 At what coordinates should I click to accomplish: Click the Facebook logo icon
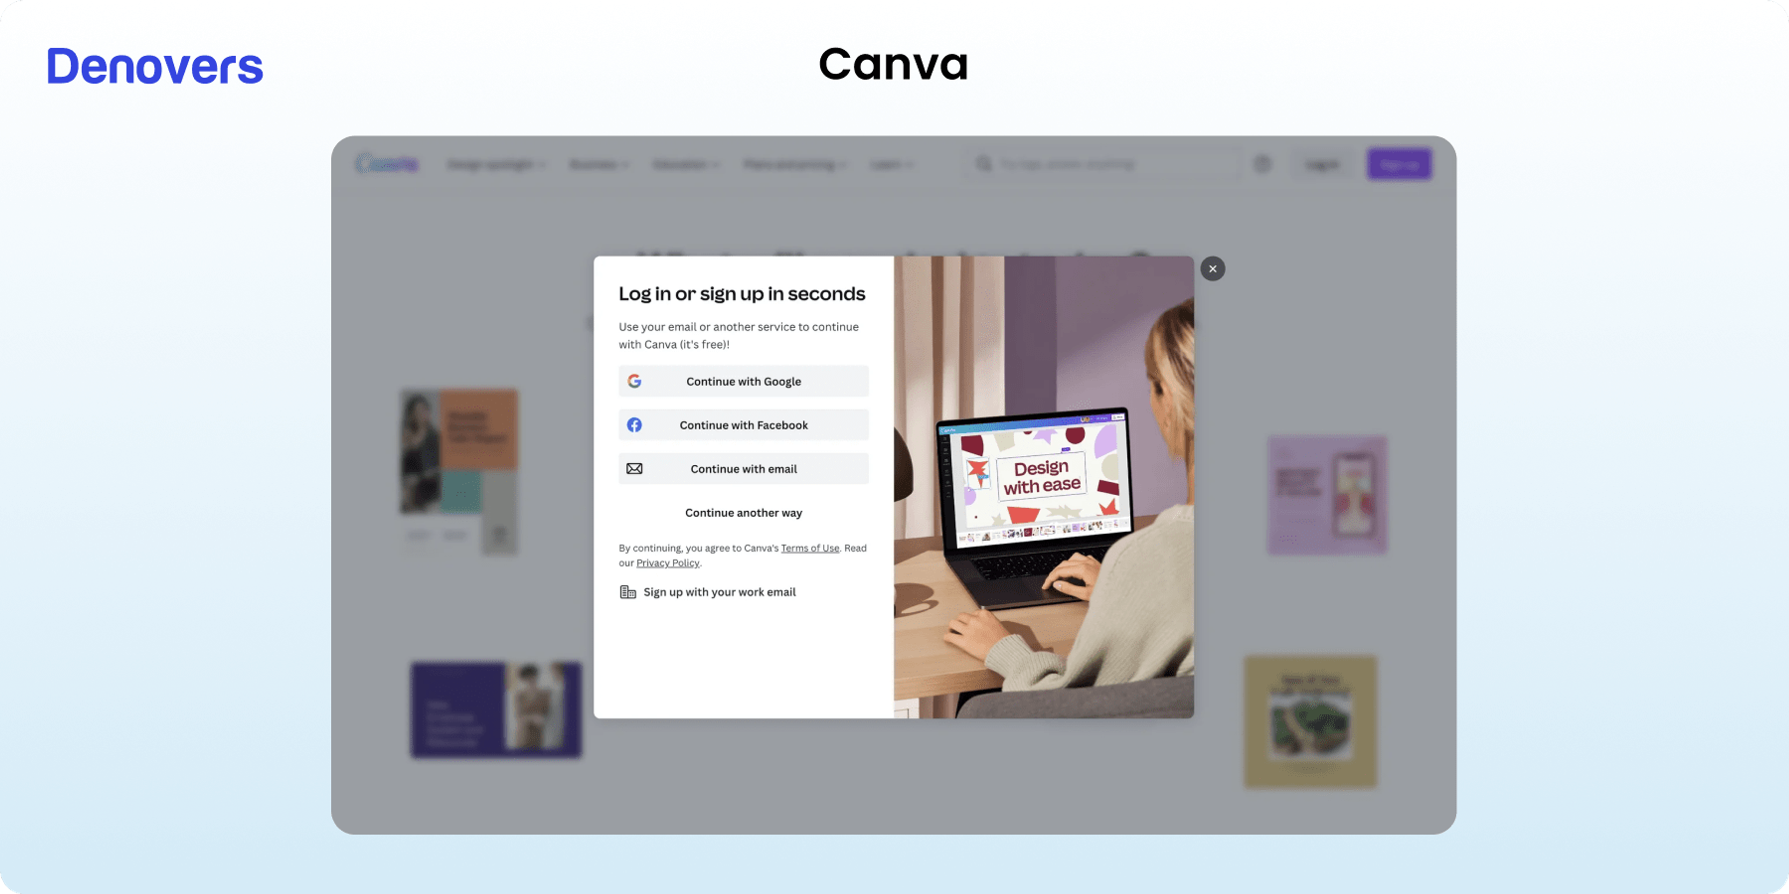(x=634, y=425)
